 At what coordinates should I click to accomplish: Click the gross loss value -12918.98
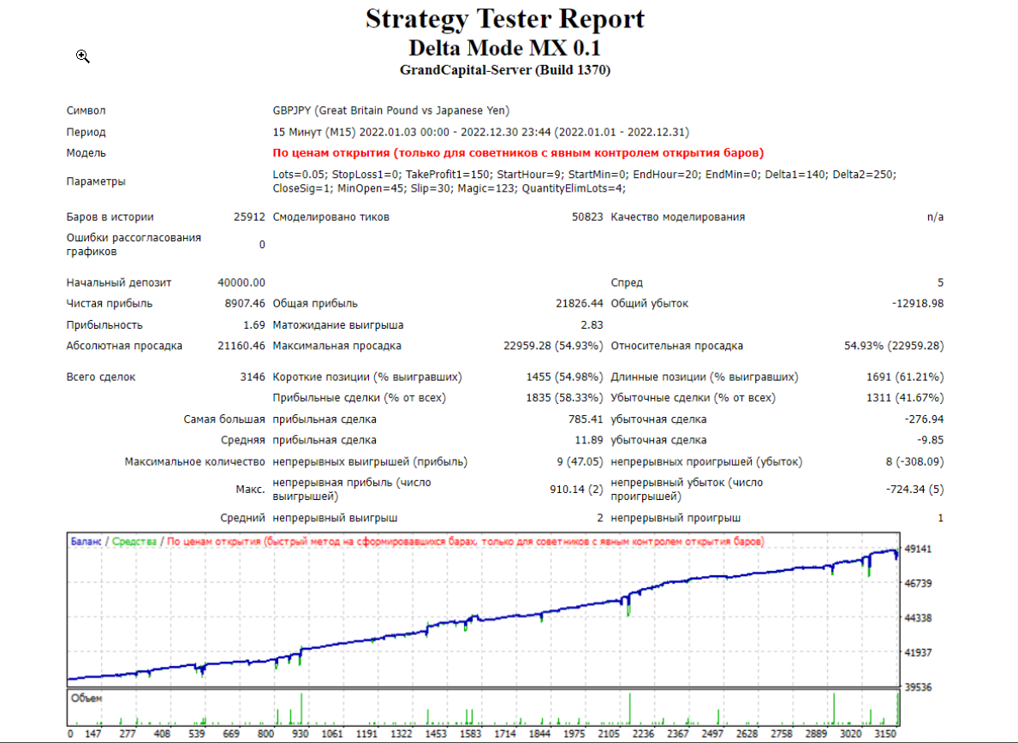coord(917,303)
